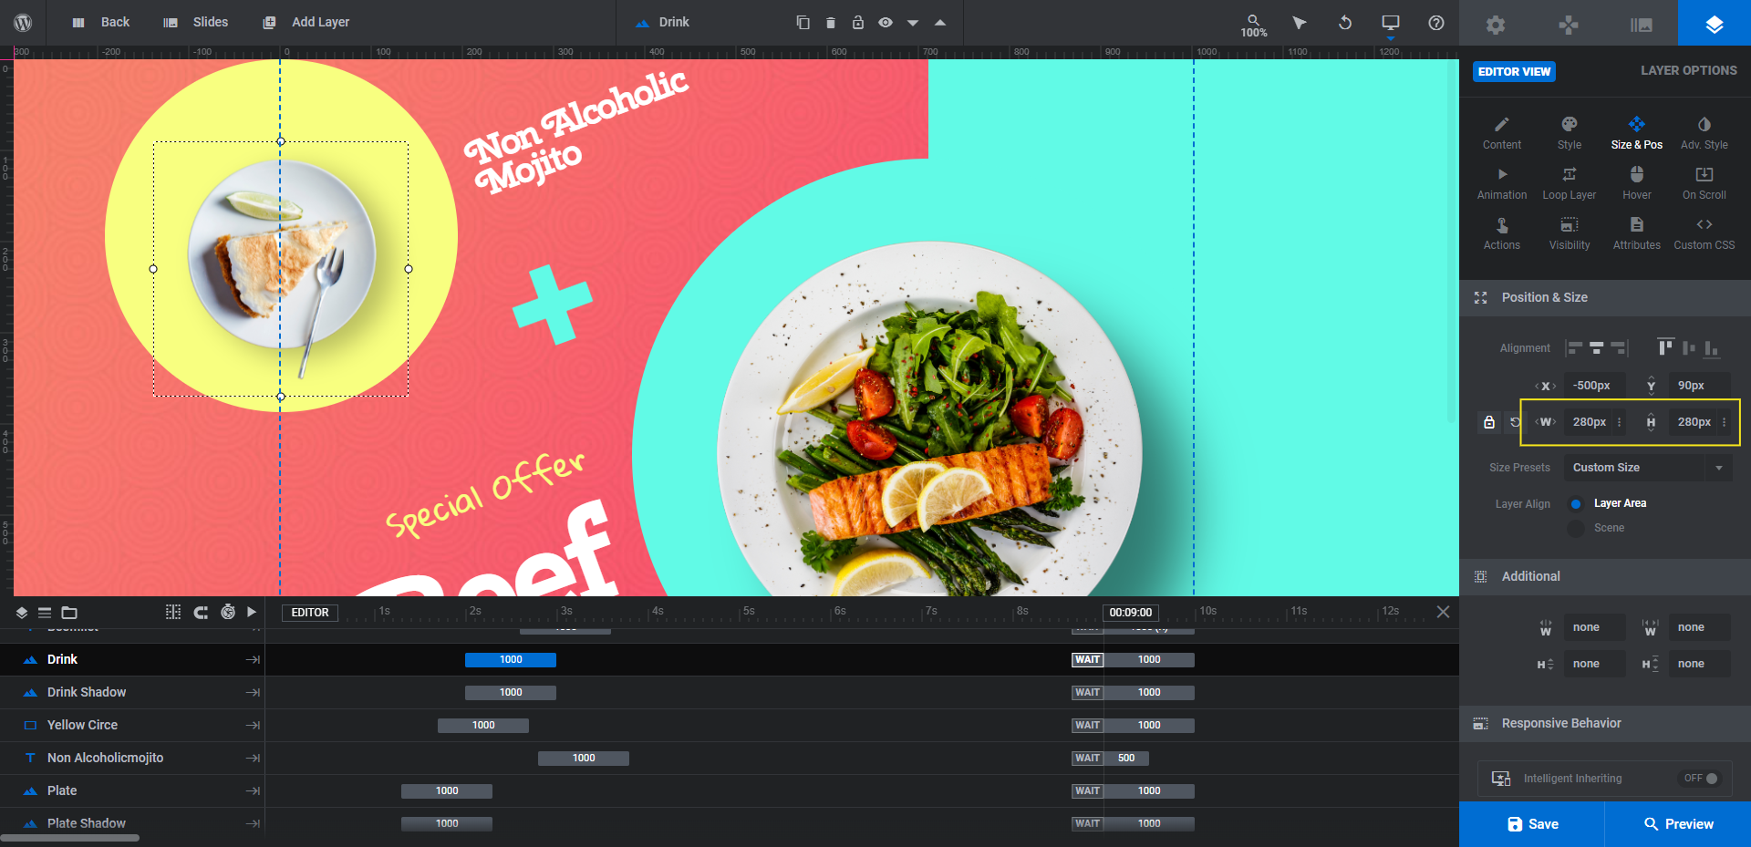
Task: Switch to the layer options tab
Action: pyautogui.click(x=1715, y=24)
